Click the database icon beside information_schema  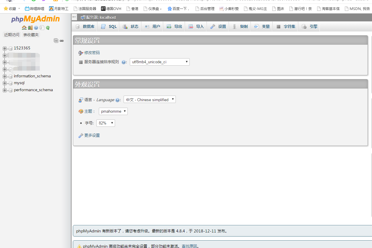coord(11,76)
